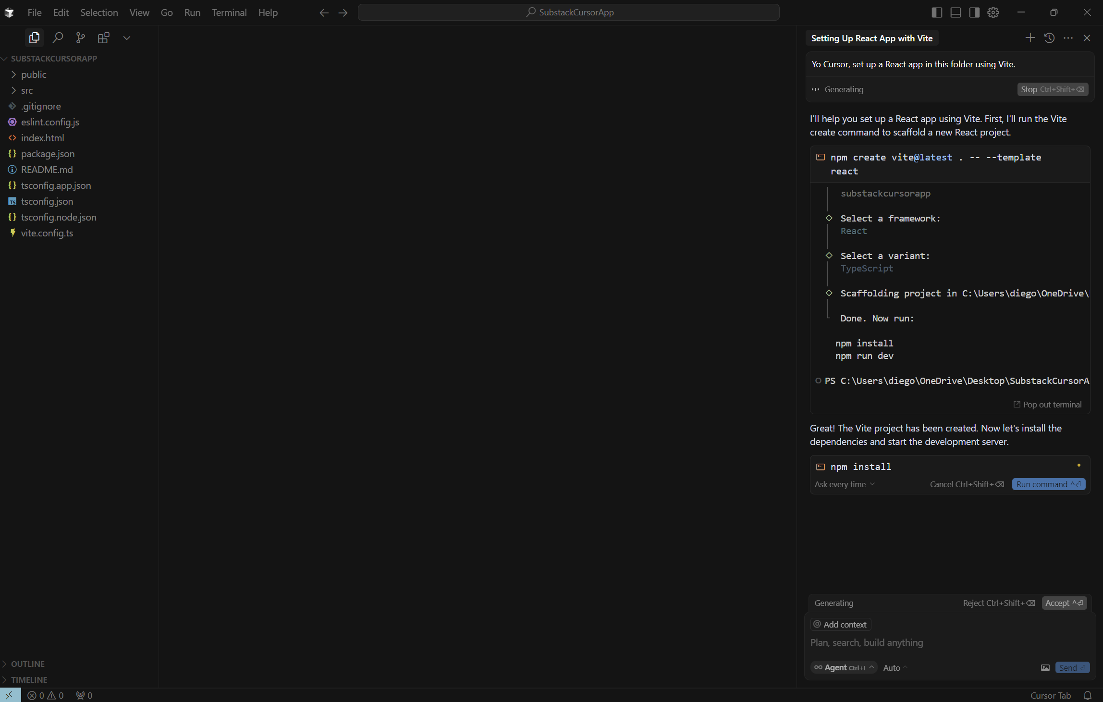Open the Explorer view icon
Image resolution: width=1103 pixels, height=702 pixels.
click(x=34, y=37)
